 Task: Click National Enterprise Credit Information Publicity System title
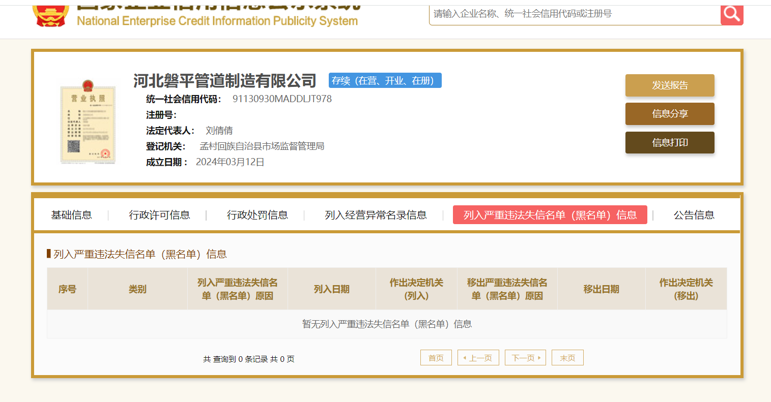[217, 21]
